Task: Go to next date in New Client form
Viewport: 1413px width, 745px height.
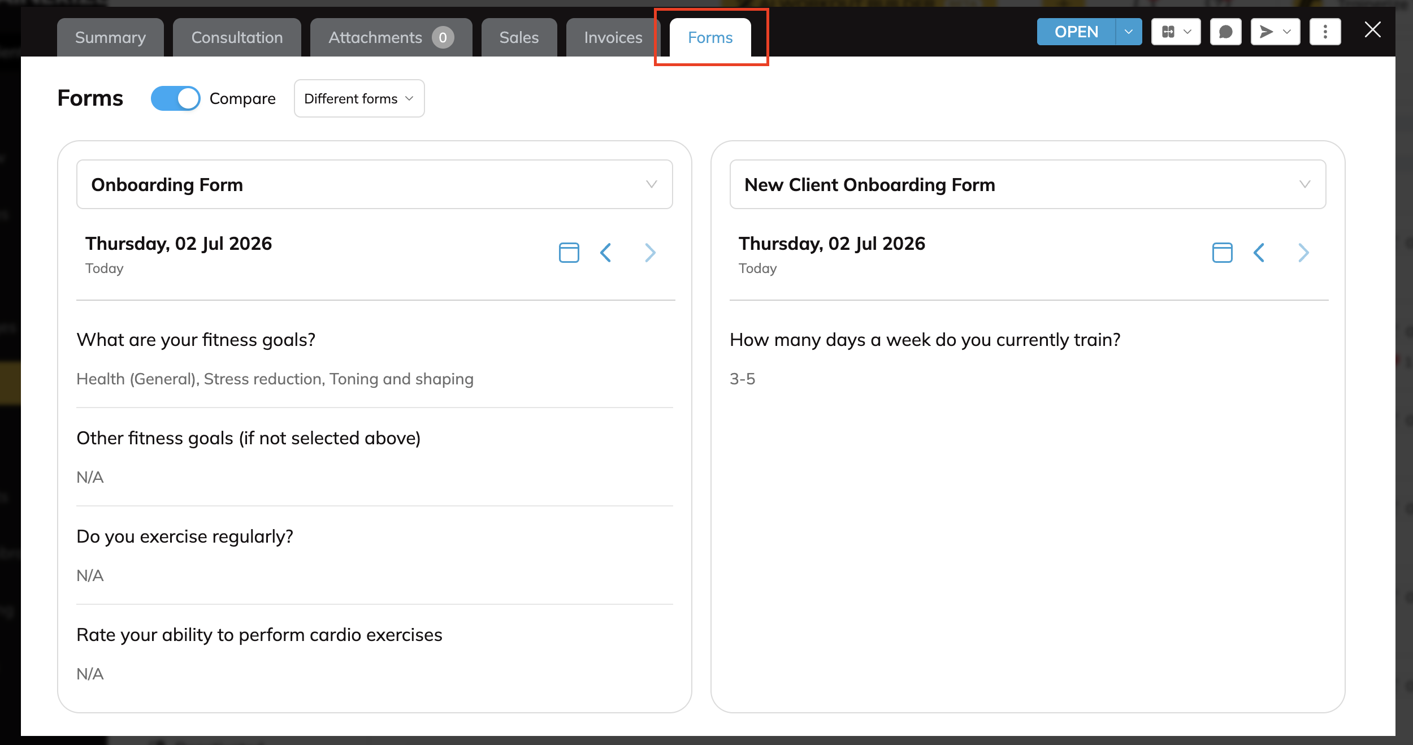Action: point(1303,252)
